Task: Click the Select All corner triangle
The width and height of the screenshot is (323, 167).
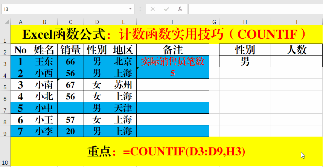Action: [7, 22]
